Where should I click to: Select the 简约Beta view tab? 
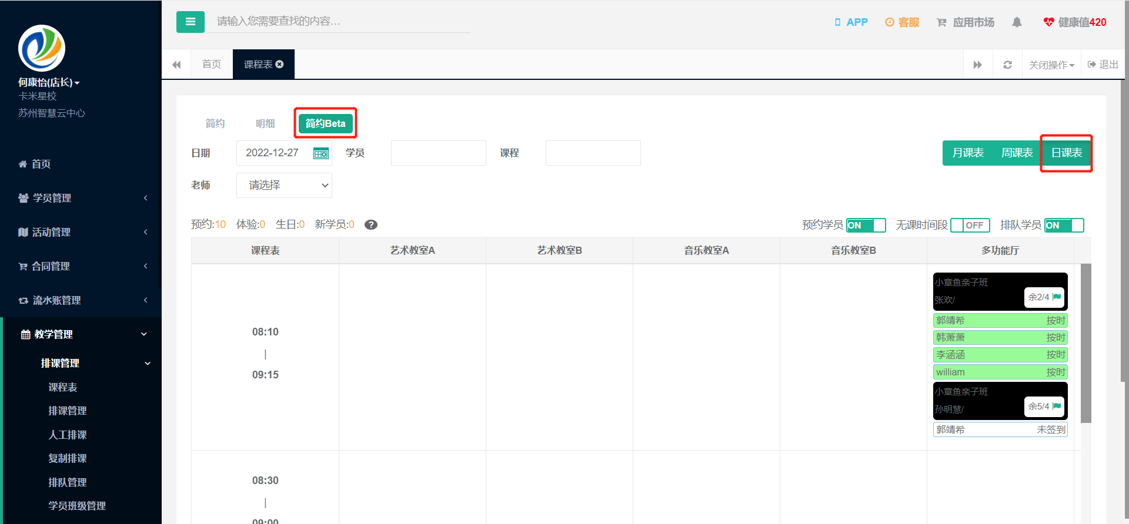(326, 123)
